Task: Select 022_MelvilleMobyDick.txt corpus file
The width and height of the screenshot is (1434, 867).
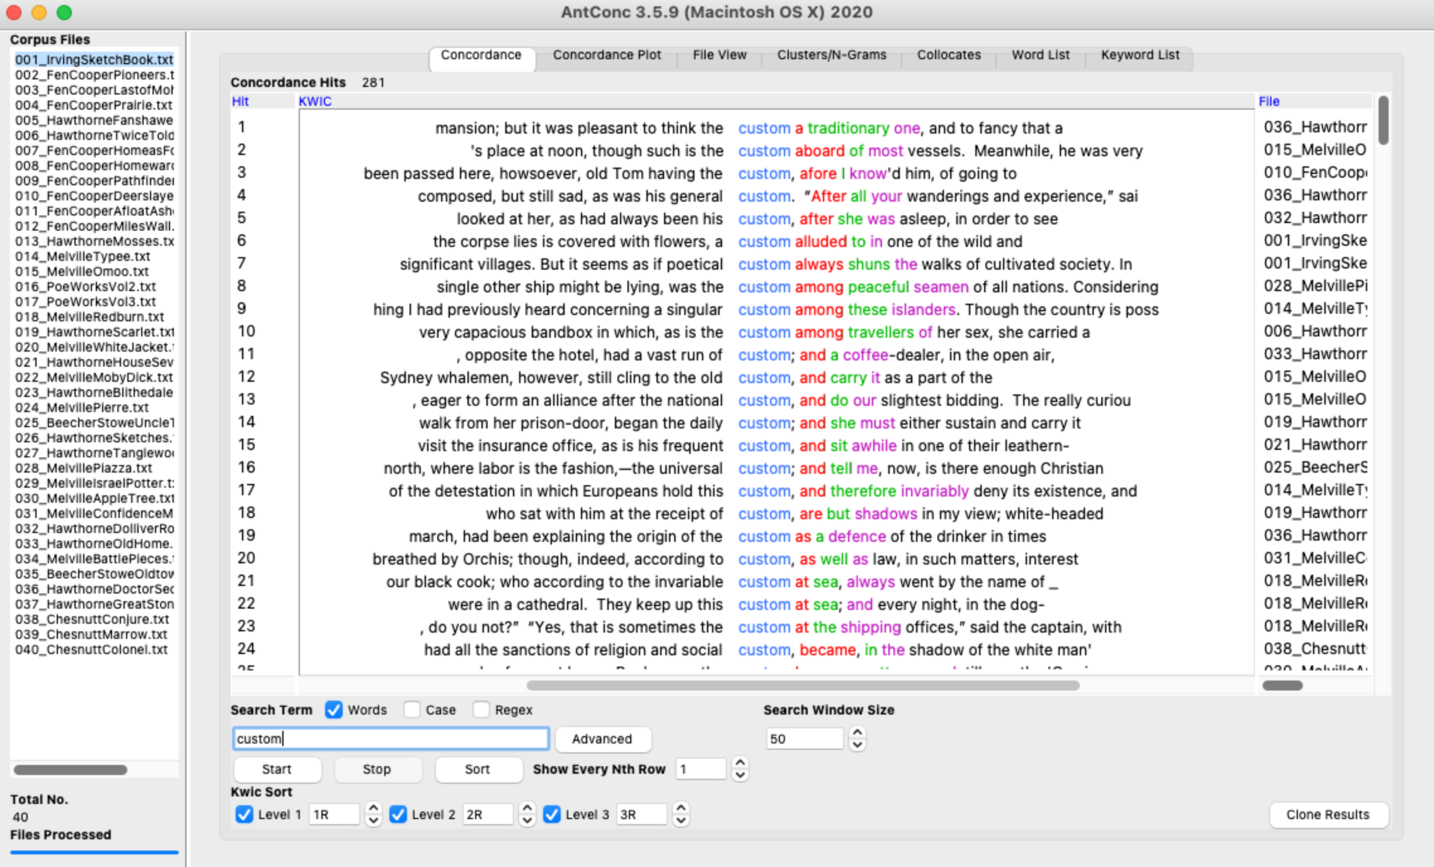Action: [94, 377]
